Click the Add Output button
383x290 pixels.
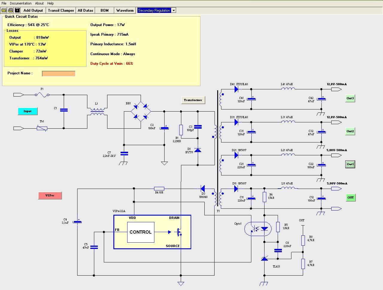point(33,10)
